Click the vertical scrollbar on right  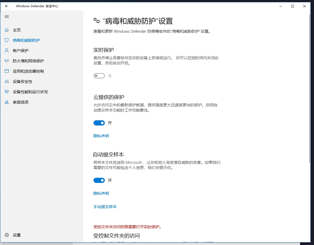[x=310, y=88]
